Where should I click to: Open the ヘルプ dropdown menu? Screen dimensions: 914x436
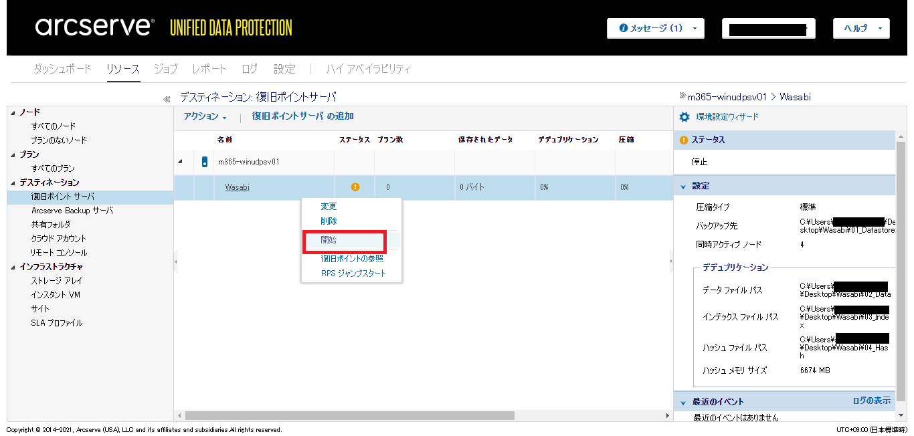pos(861,28)
